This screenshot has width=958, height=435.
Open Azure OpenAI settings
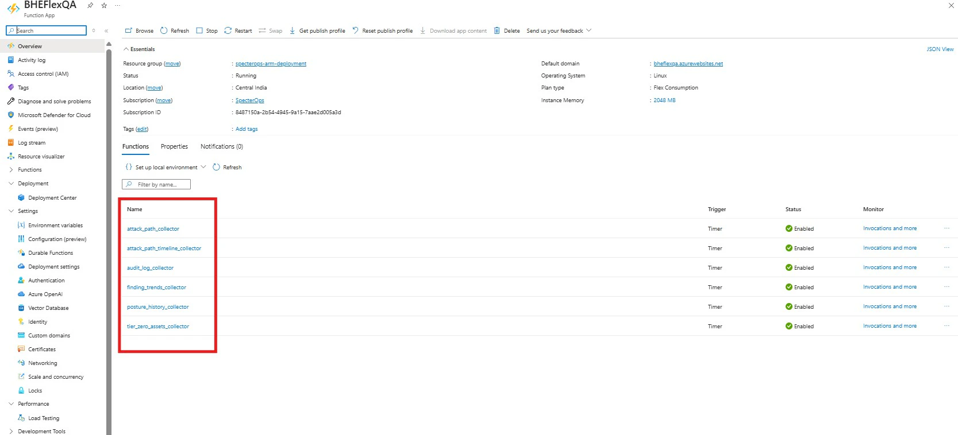tap(45, 294)
